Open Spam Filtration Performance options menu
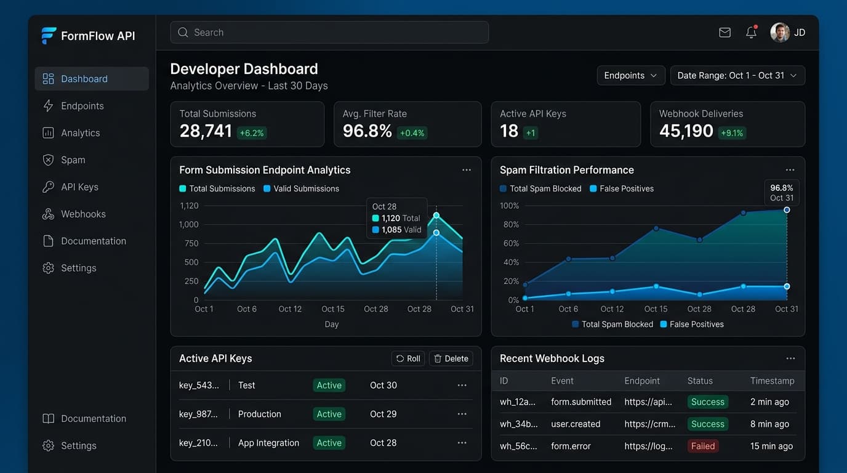Viewport: 847px width, 473px height. pyautogui.click(x=790, y=170)
